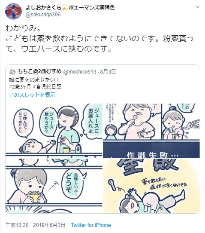
Task: Open the もちこ quoted avatar icon
Action: tap(12, 72)
